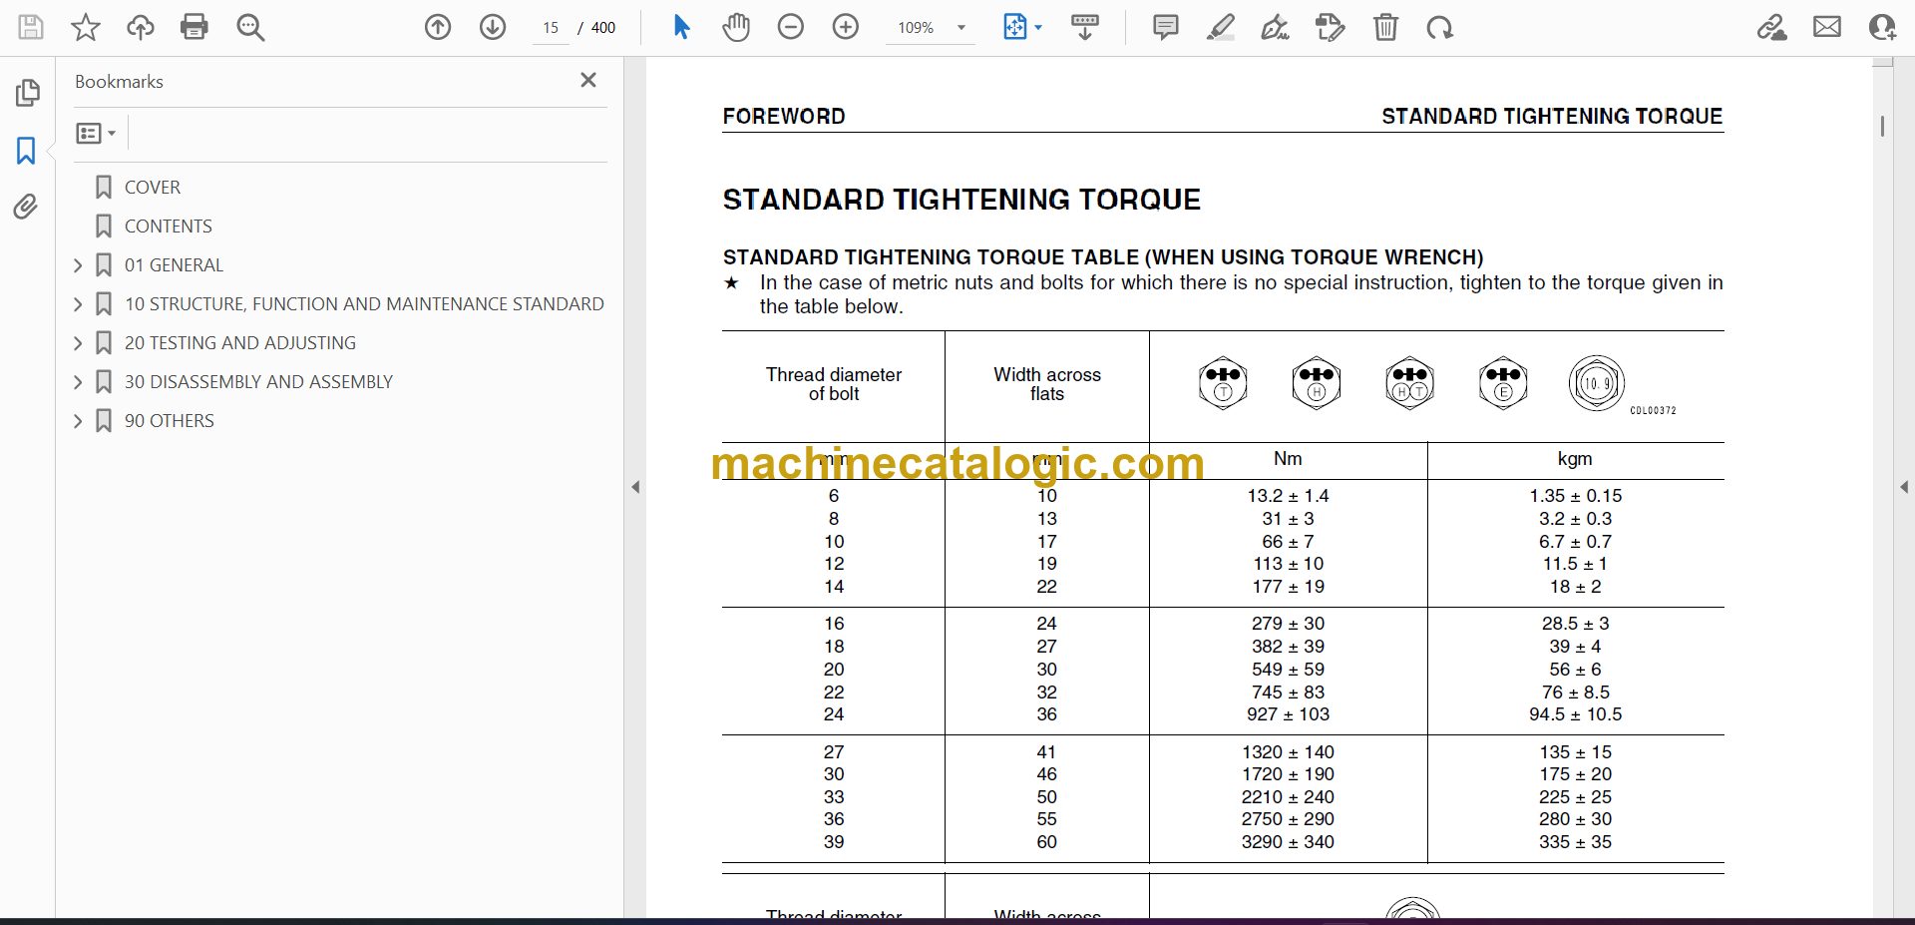Image resolution: width=1915 pixels, height=925 pixels.
Task: Open the page thumbnails panel
Action: click(27, 93)
